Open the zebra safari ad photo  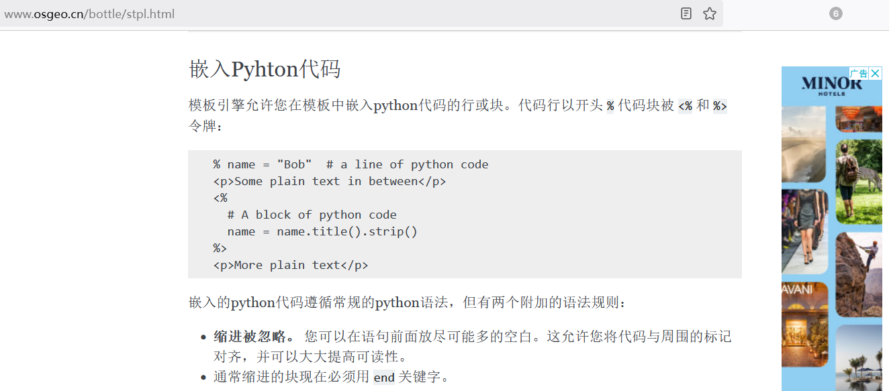click(x=858, y=181)
